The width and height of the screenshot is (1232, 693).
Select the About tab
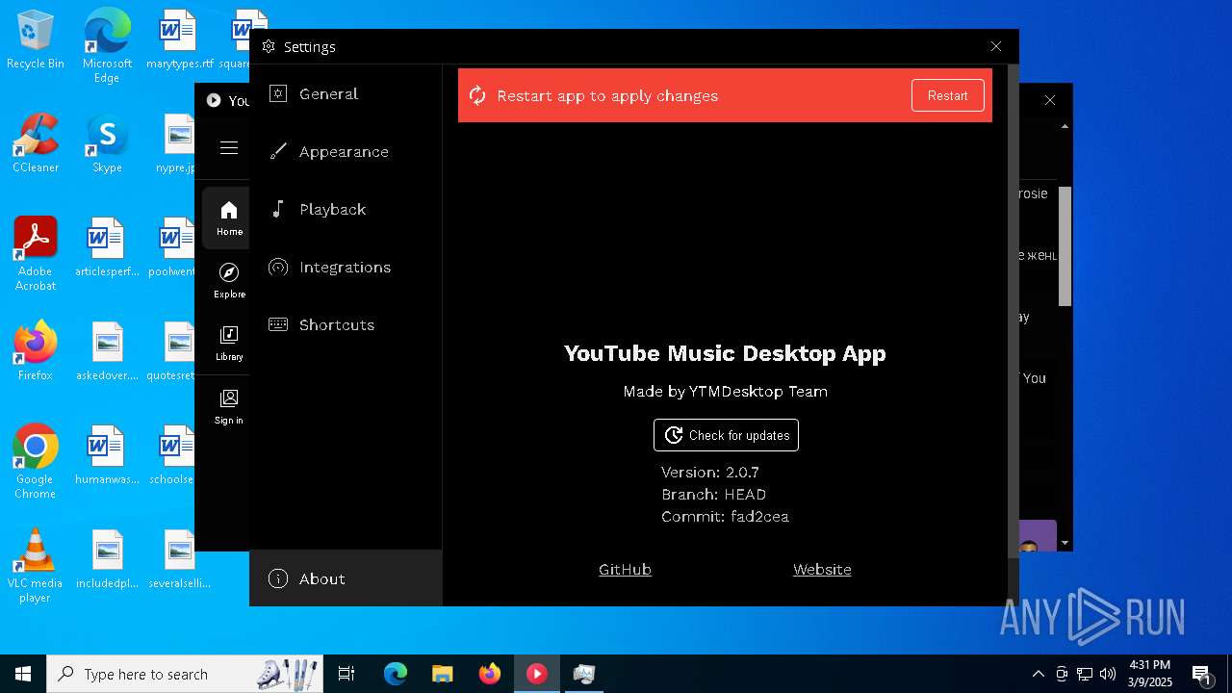(x=346, y=578)
